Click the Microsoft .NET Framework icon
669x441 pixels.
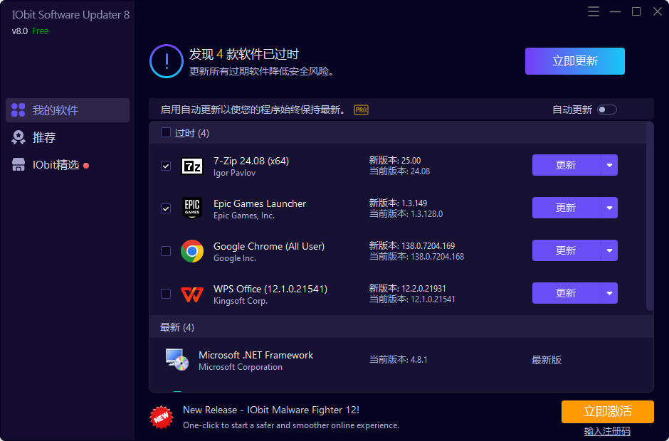pyautogui.click(x=177, y=359)
